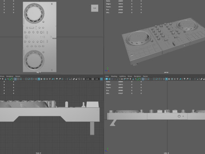
Task: Toggle Safe Action in side panel toolbar
Action: (157, 79)
